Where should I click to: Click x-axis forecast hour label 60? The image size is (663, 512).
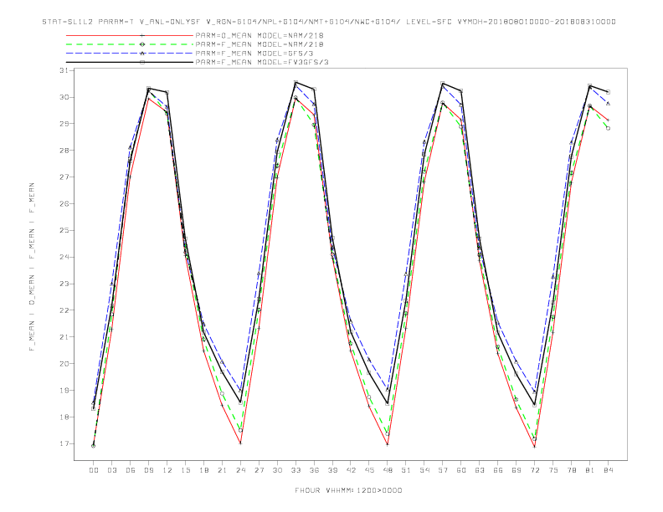[x=461, y=470]
